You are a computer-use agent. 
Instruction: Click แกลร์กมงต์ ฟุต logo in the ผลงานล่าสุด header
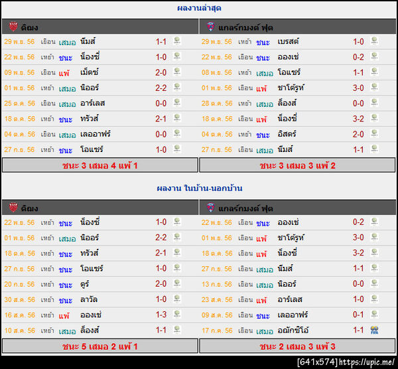coord(210,27)
